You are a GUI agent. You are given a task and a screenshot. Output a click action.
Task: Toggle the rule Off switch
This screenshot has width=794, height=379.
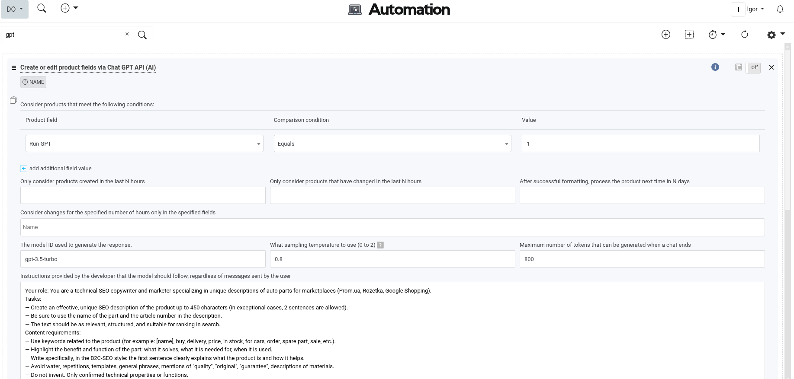click(x=753, y=67)
